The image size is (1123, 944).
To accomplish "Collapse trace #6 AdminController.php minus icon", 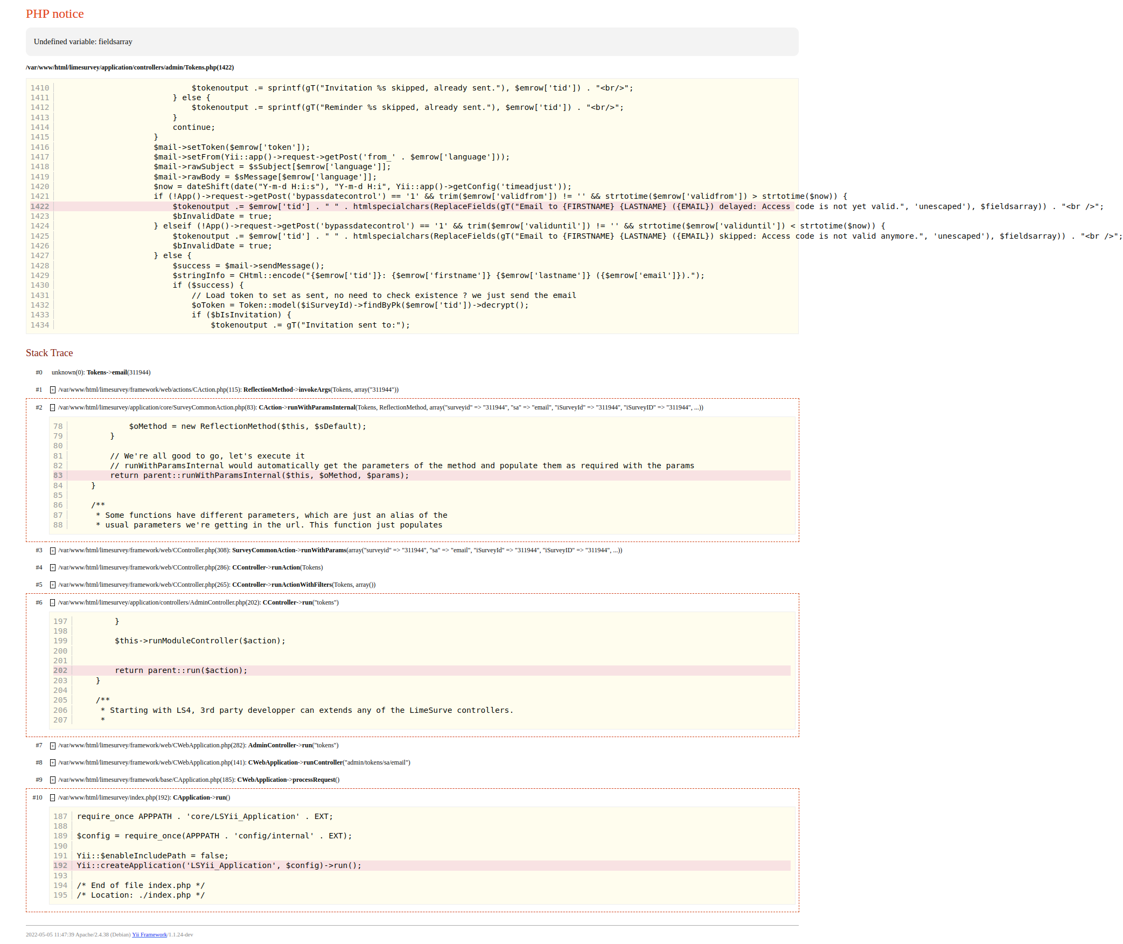I will [x=53, y=602].
